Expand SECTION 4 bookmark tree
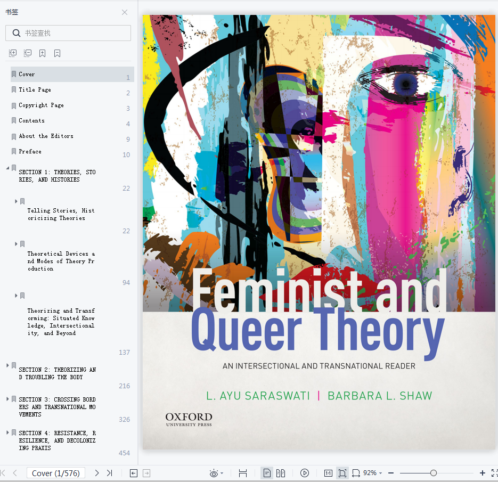Viewport: 498px width, 482px height. [7, 432]
